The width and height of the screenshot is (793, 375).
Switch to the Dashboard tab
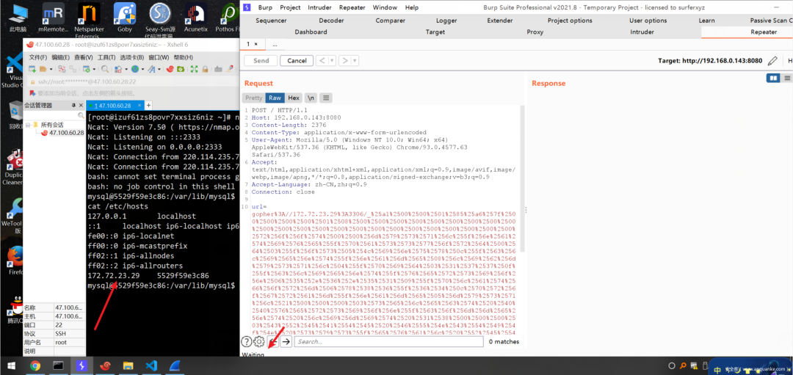[311, 32]
